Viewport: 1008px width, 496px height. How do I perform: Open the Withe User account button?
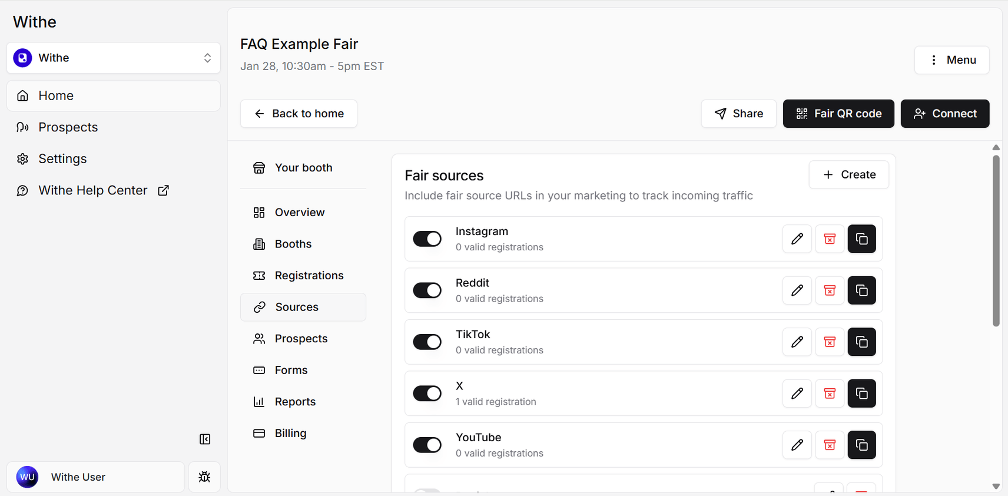(x=95, y=477)
